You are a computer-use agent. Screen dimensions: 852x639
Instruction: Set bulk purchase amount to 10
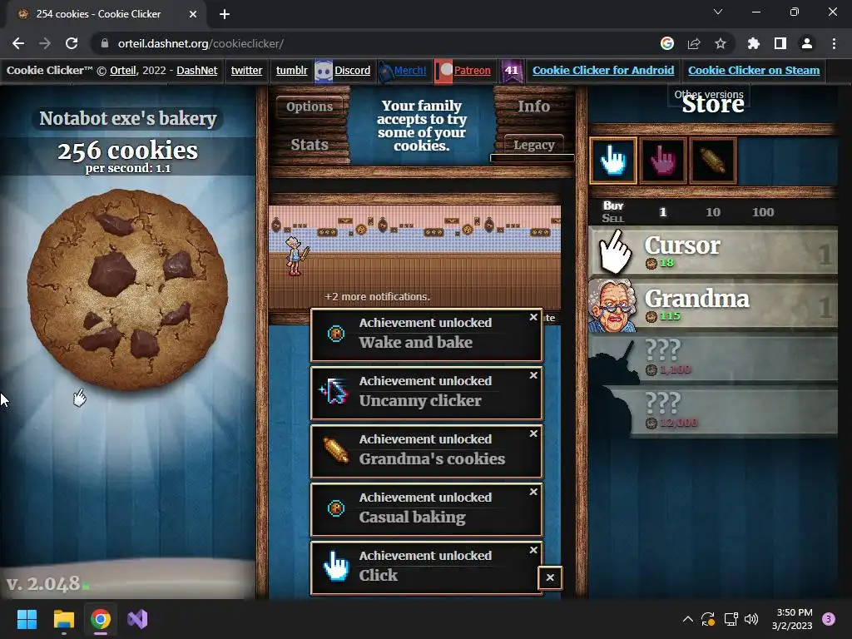713,212
